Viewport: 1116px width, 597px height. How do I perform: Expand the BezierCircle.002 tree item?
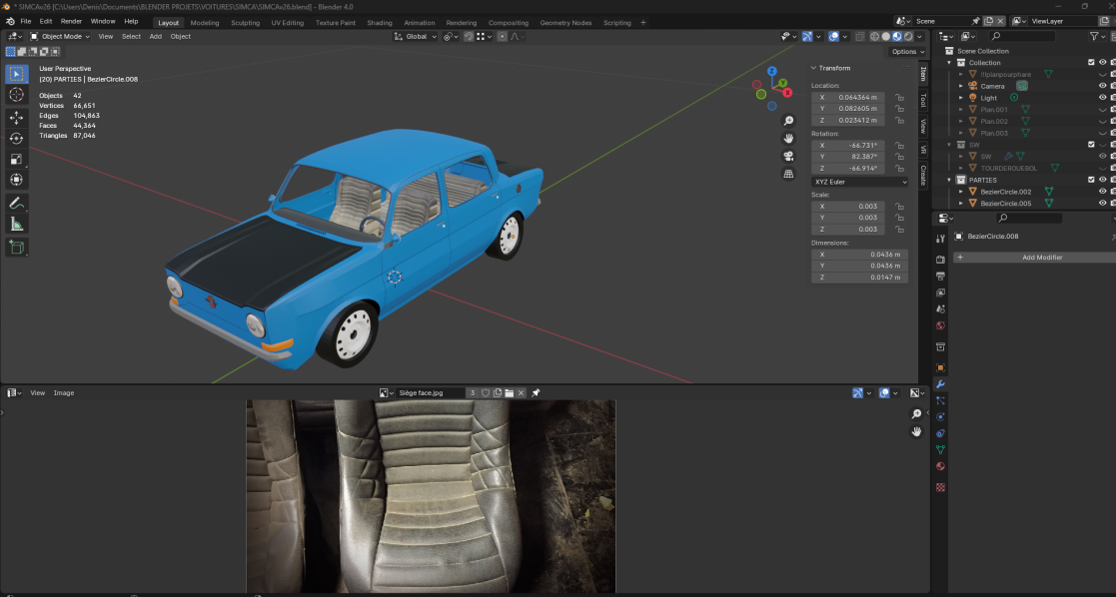961,192
